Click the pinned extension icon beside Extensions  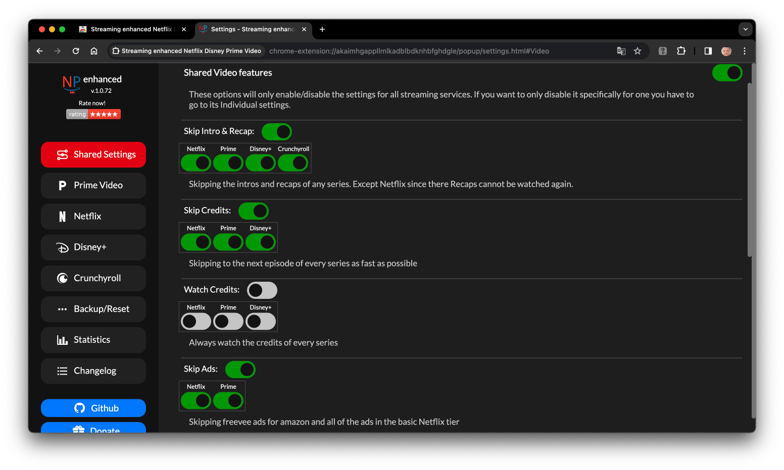click(663, 51)
